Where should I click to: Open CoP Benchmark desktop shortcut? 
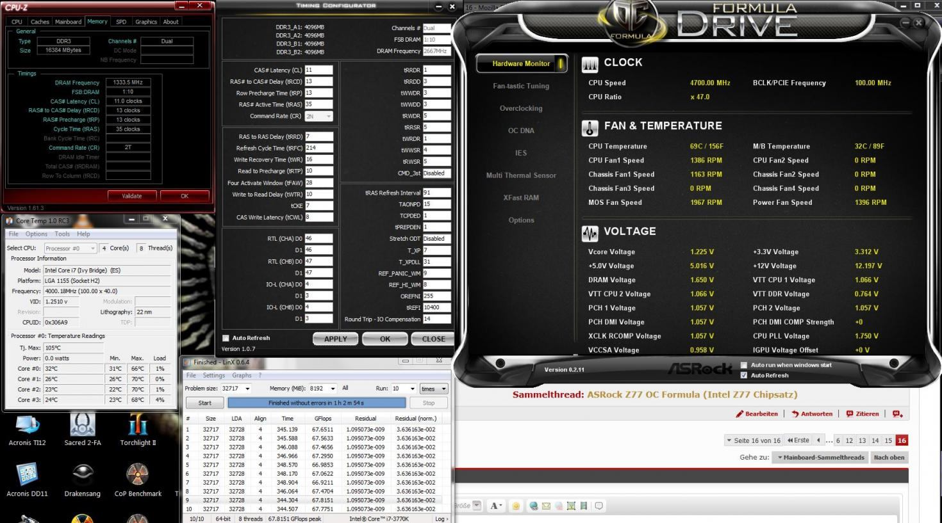tap(138, 480)
